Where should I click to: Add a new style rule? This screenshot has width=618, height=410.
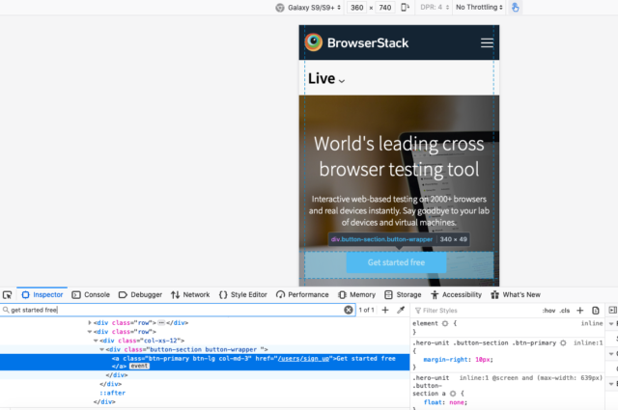579,311
